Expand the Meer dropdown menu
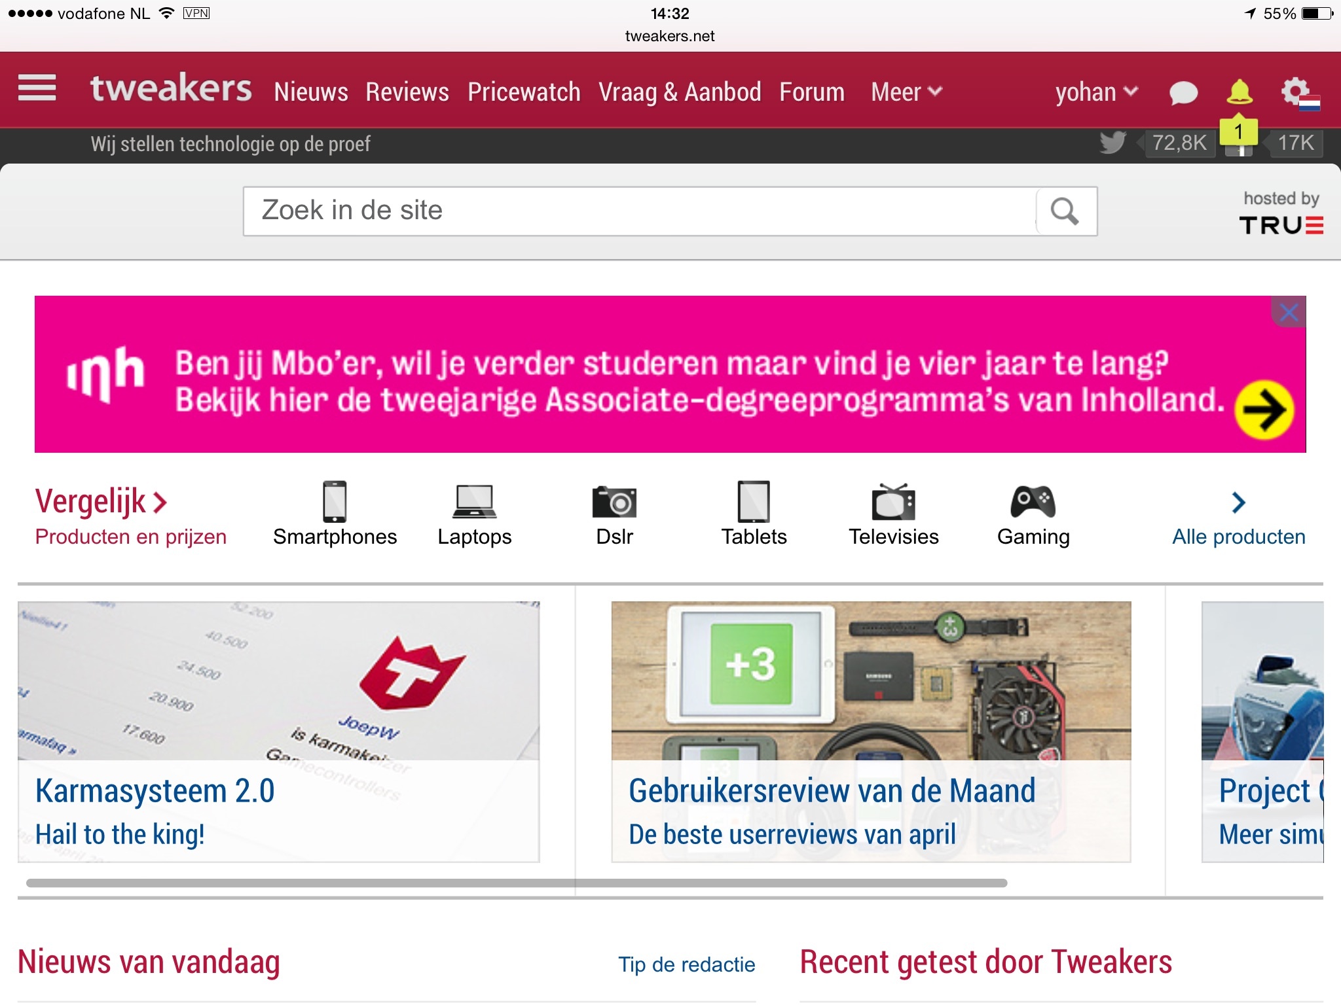Image resolution: width=1341 pixels, height=1005 pixels. point(906,92)
